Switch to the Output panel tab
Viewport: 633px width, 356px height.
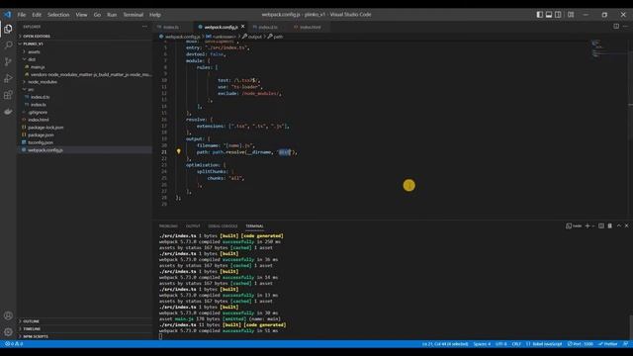(193, 226)
